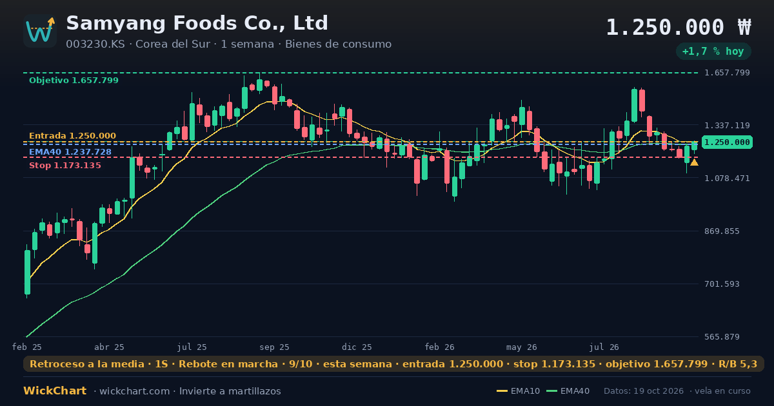Image resolution: width=774 pixels, height=406 pixels.
Task: Click the "sep 25" date axis label
Action: point(274,347)
